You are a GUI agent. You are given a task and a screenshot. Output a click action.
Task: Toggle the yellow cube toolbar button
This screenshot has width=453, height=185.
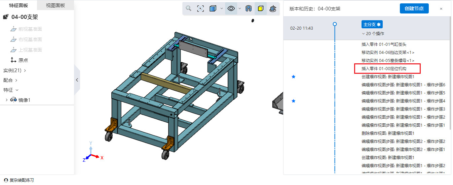(x=261, y=8)
